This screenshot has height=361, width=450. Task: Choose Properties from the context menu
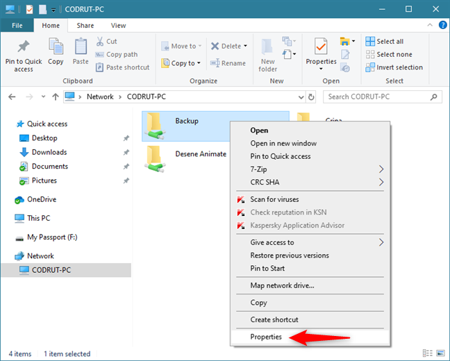(310, 337)
